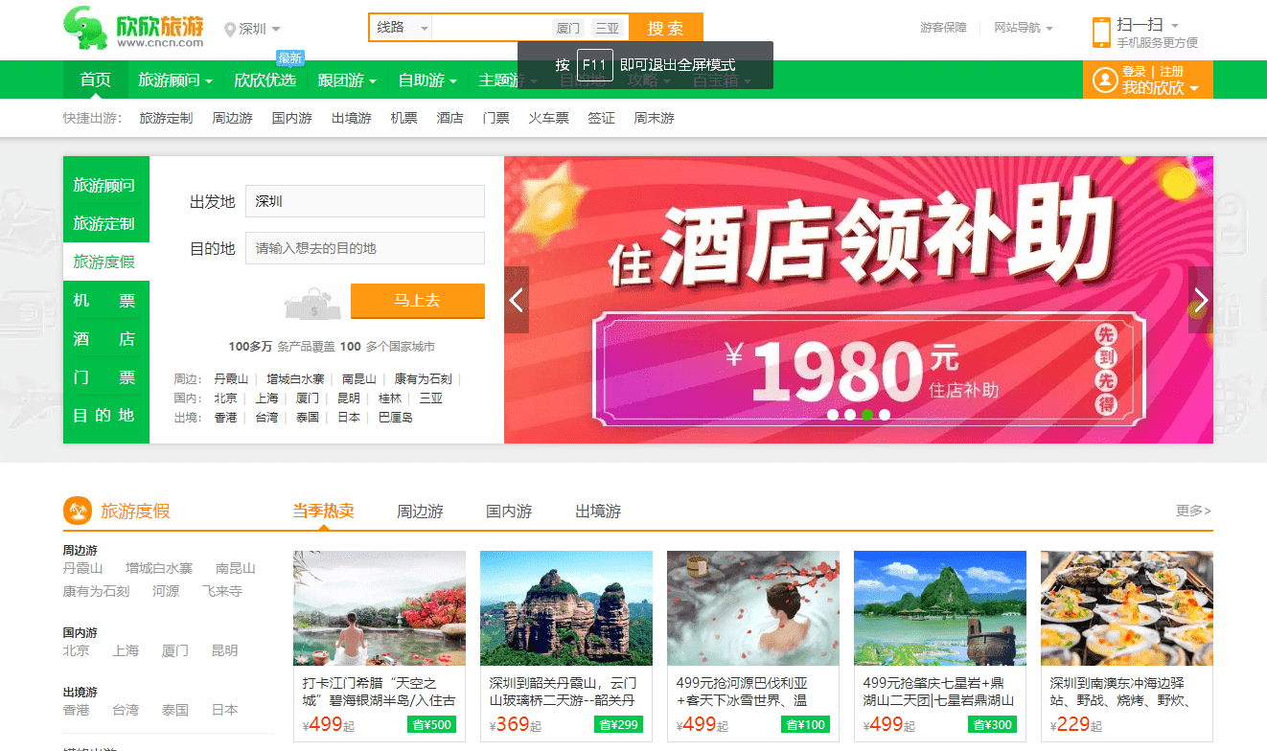Click 签证 in the quick links bar
Screen dimensions: 1267x751
[x=601, y=118]
